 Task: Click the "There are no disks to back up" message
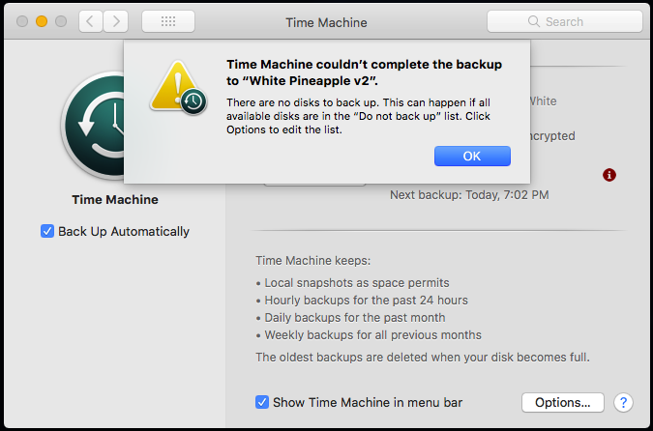click(359, 116)
